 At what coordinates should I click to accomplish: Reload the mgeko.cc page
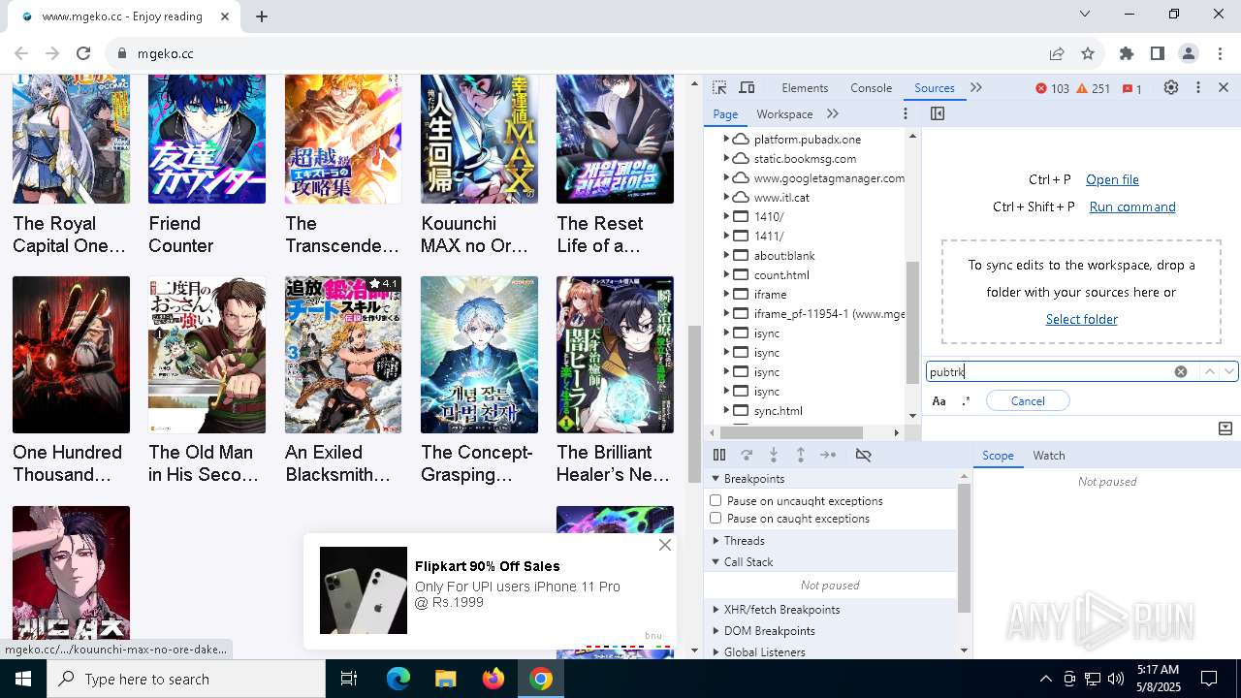83,53
